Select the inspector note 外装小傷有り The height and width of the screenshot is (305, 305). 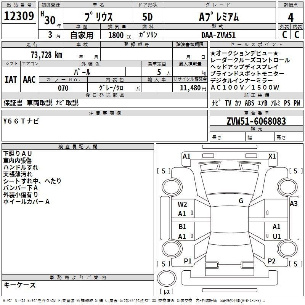click(21, 194)
